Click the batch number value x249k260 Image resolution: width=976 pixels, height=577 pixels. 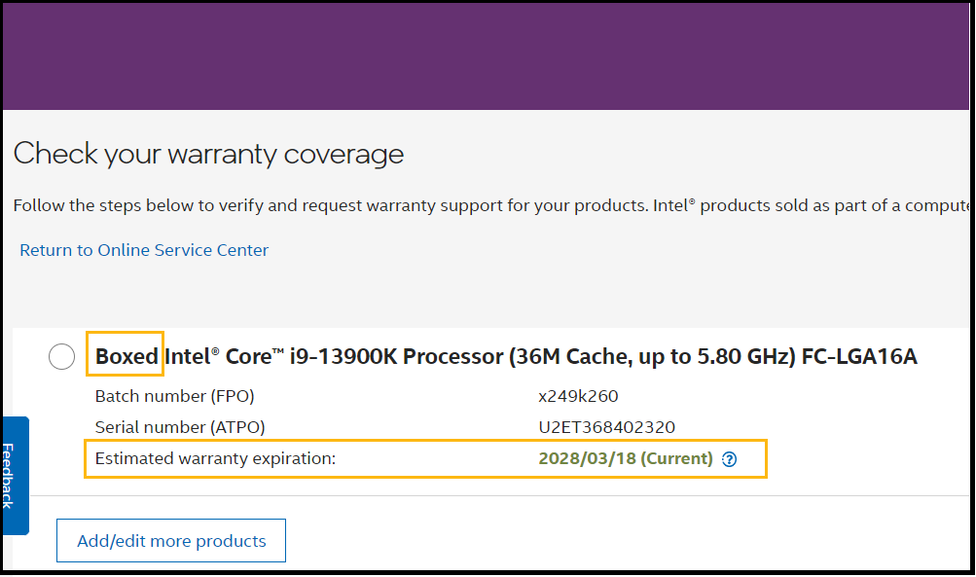coord(578,396)
